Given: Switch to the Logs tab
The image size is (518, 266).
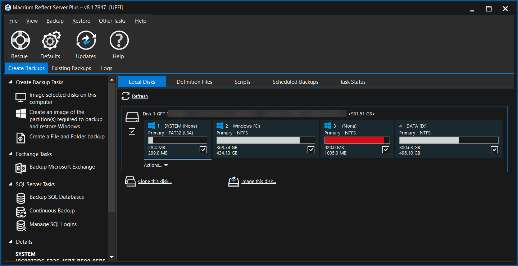Looking at the screenshot, I should coord(106,68).
